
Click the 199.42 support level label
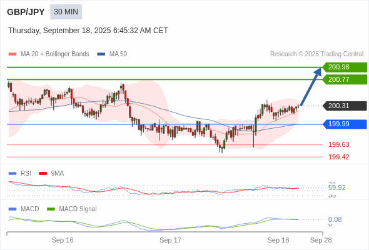pyautogui.click(x=339, y=157)
